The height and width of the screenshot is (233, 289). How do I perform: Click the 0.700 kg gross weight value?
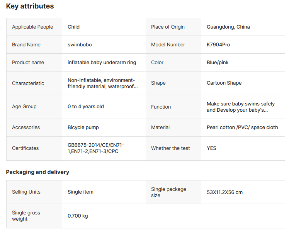(x=78, y=216)
